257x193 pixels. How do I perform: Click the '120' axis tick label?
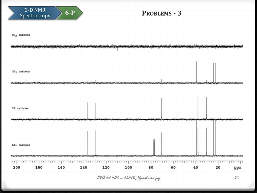point(106,168)
